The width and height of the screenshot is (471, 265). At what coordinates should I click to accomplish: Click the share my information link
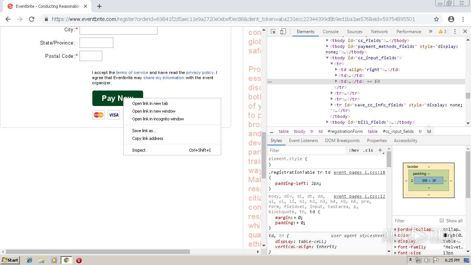click(x=164, y=78)
